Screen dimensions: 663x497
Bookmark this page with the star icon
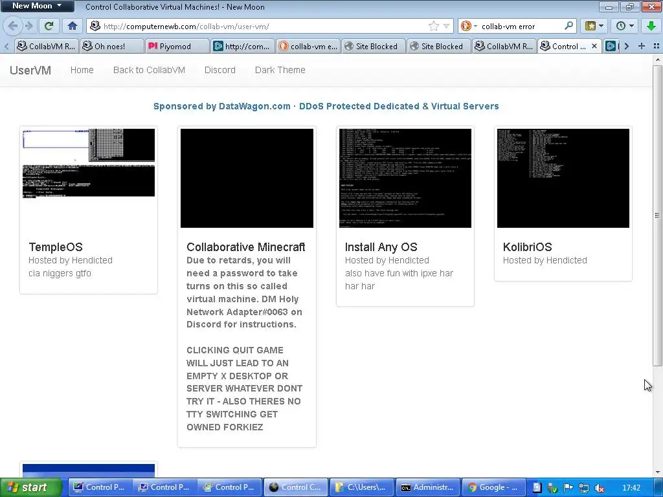coord(433,26)
